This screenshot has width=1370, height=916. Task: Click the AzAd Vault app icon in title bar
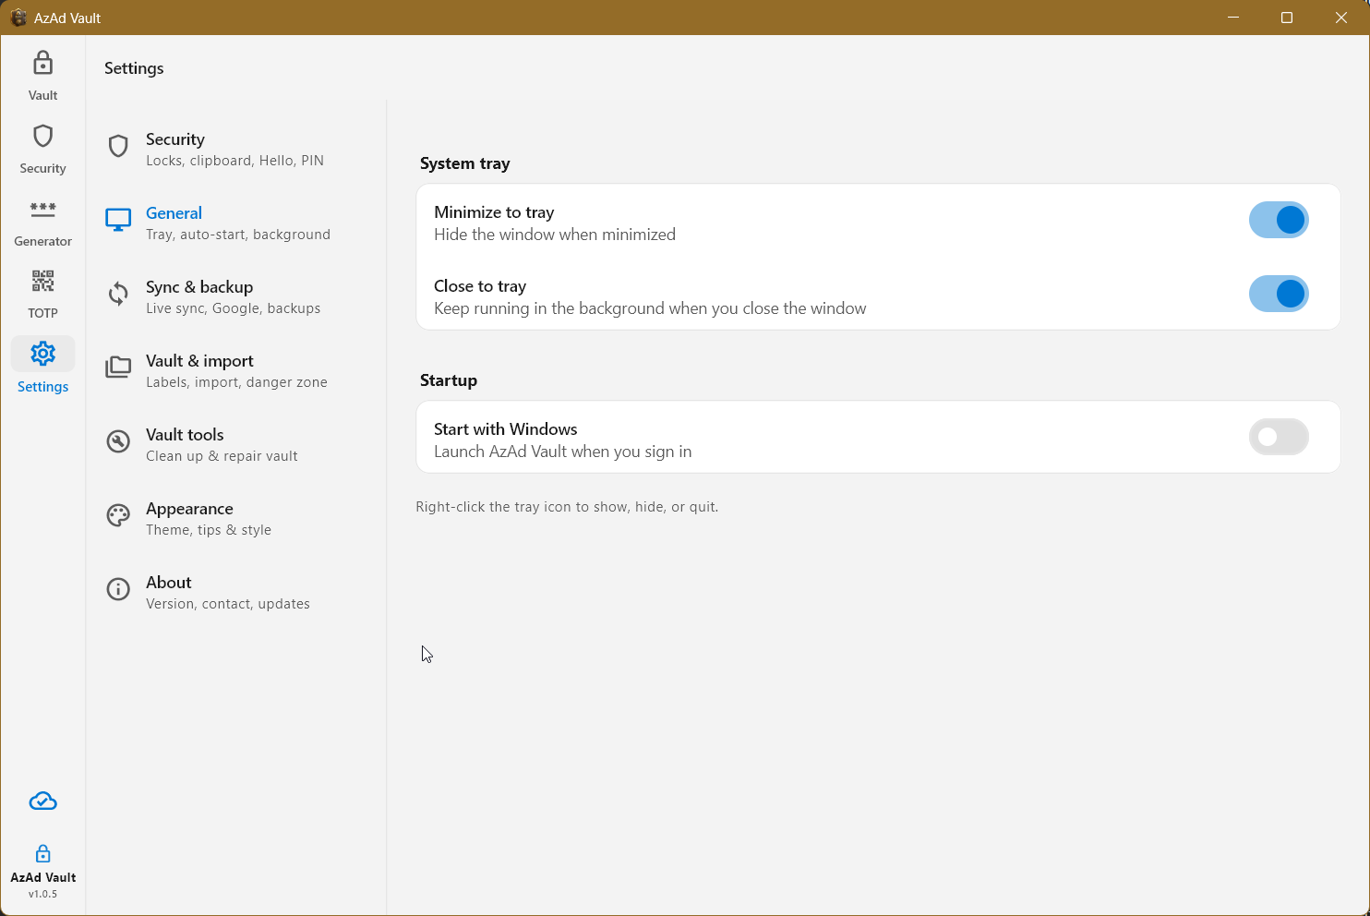pyautogui.click(x=18, y=18)
